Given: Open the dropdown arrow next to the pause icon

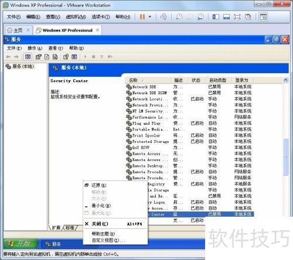Looking at the screenshot, I should 150,17.
